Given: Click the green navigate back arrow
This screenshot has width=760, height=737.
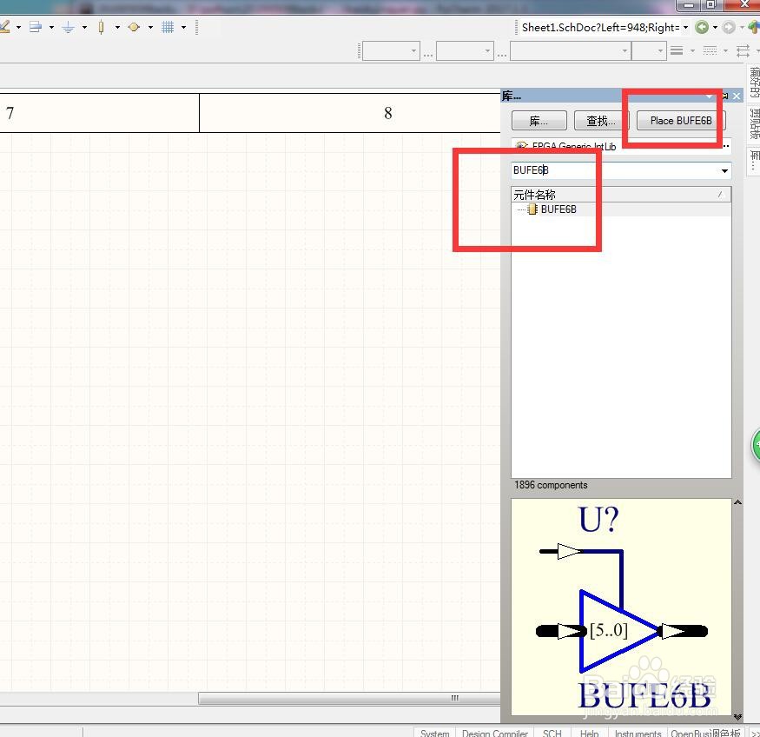Looking at the screenshot, I should pyautogui.click(x=701, y=27).
